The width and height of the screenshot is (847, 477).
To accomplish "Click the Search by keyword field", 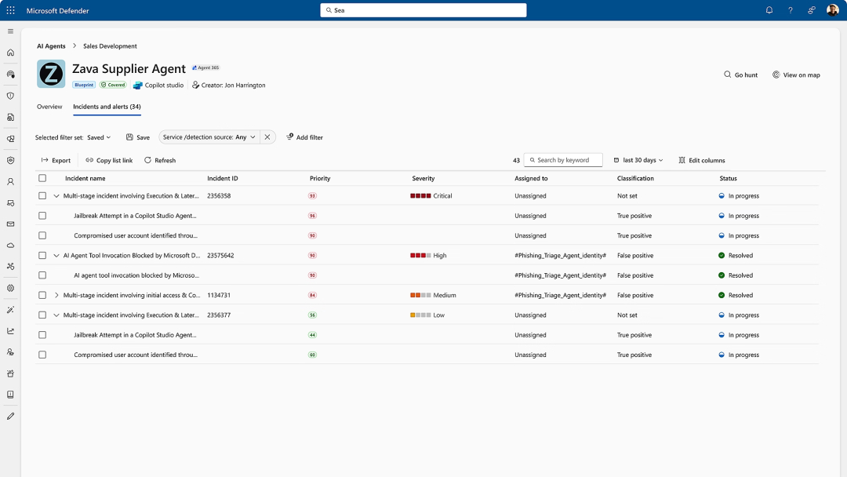I will [568, 160].
